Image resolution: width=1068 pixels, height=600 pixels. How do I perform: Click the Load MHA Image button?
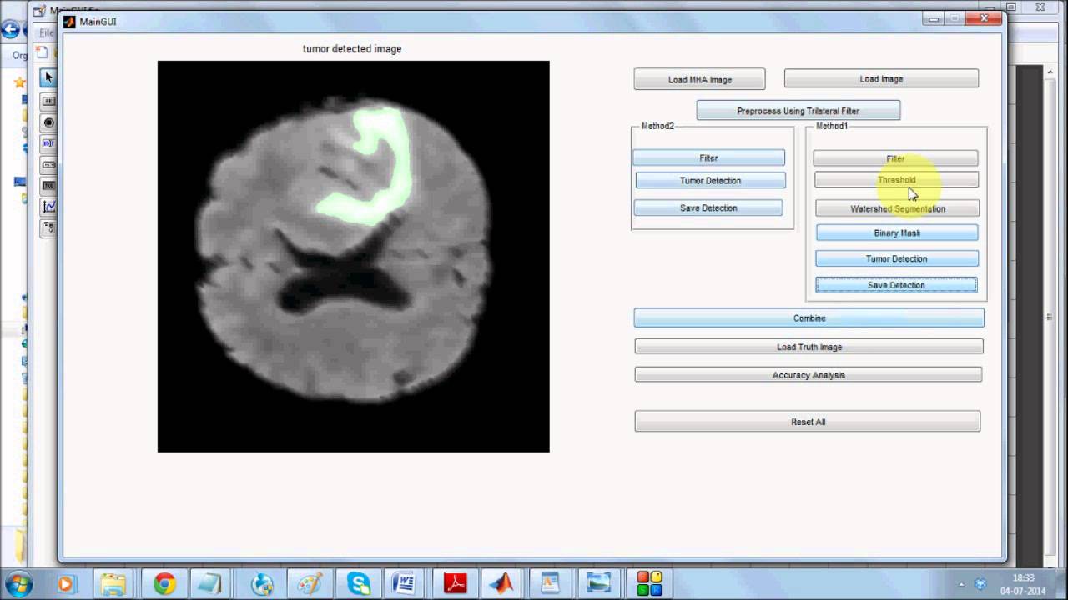coord(699,79)
